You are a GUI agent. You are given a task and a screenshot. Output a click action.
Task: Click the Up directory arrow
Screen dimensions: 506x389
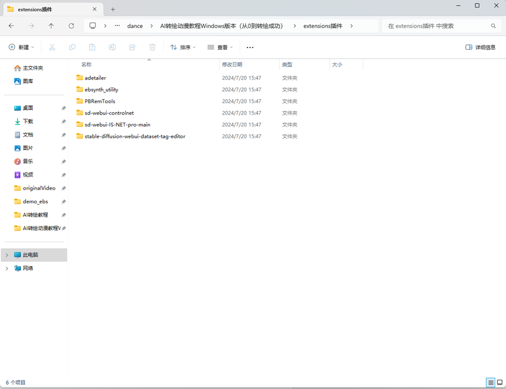(x=51, y=26)
